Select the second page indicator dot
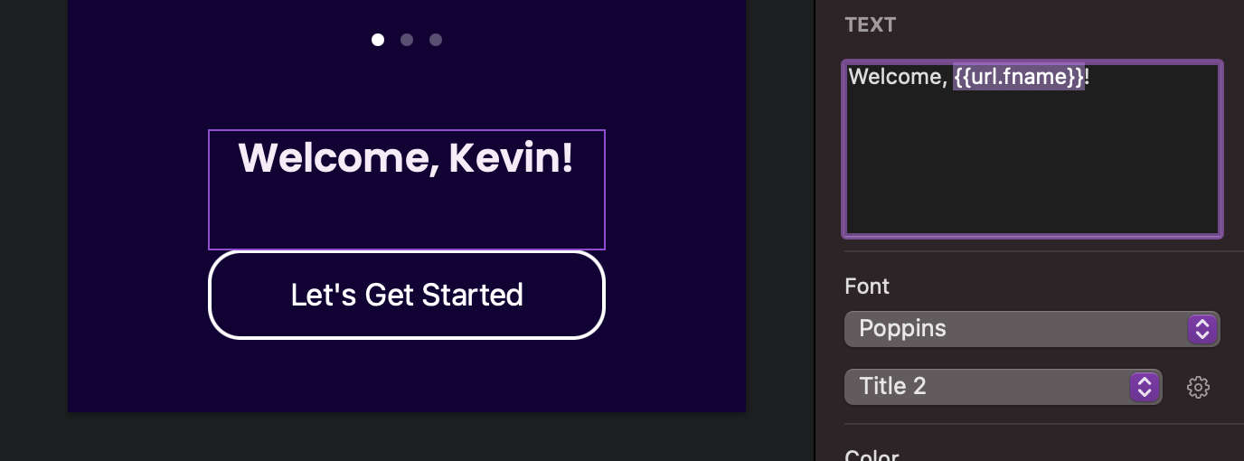Screen dimensions: 1244x461 407,40
